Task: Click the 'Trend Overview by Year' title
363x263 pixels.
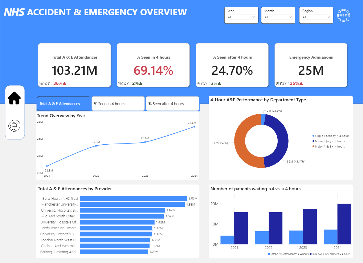Action: [x=61, y=116]
